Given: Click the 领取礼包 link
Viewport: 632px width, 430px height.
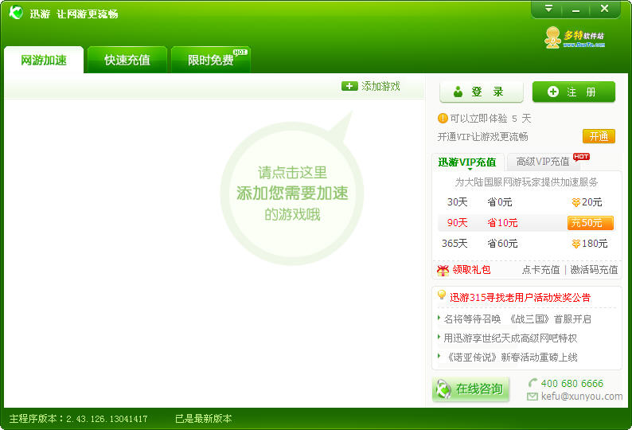Looking at the screenshot, I should (471, 269).
